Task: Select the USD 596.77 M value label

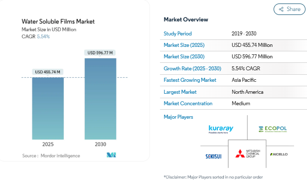Action: (x=100, y=53)
